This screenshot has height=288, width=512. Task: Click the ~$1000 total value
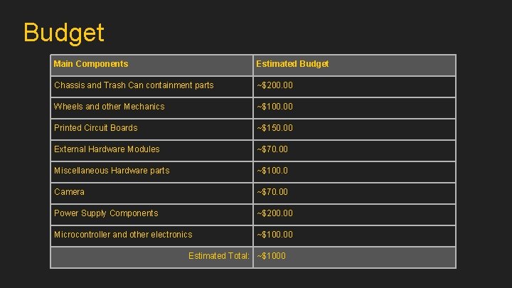[x=271, y=256]
